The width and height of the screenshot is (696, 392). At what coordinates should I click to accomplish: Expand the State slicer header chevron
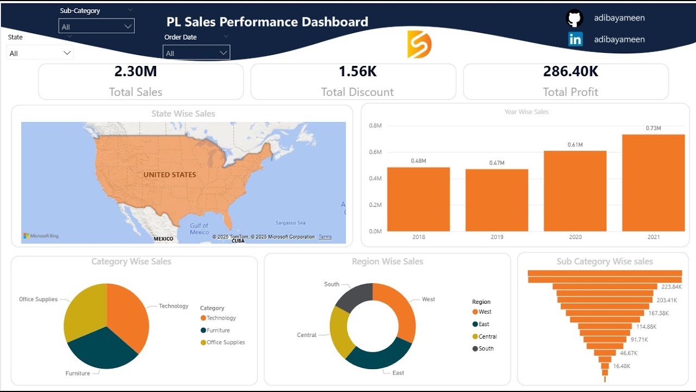coord(69,36)
